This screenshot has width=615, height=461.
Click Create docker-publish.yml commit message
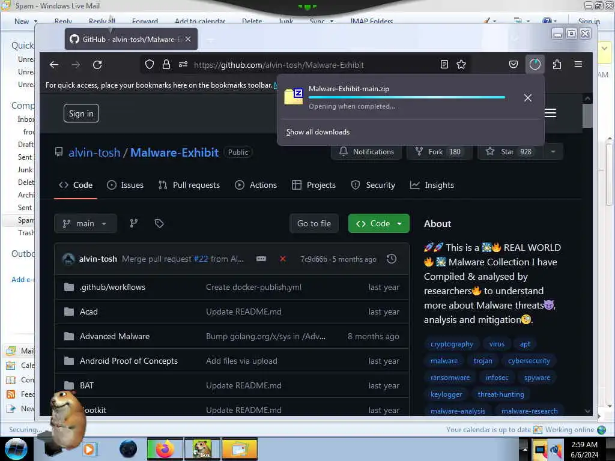tap(254, 287)
